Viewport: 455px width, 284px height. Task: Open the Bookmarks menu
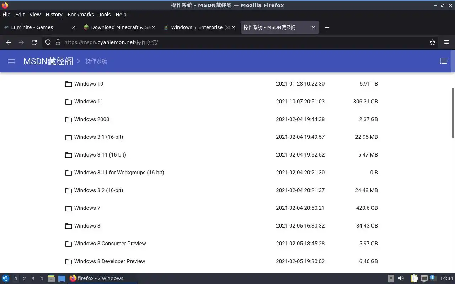coord(81,15)
